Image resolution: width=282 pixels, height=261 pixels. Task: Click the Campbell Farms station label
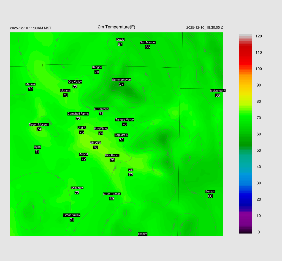(x=78, y=114)
